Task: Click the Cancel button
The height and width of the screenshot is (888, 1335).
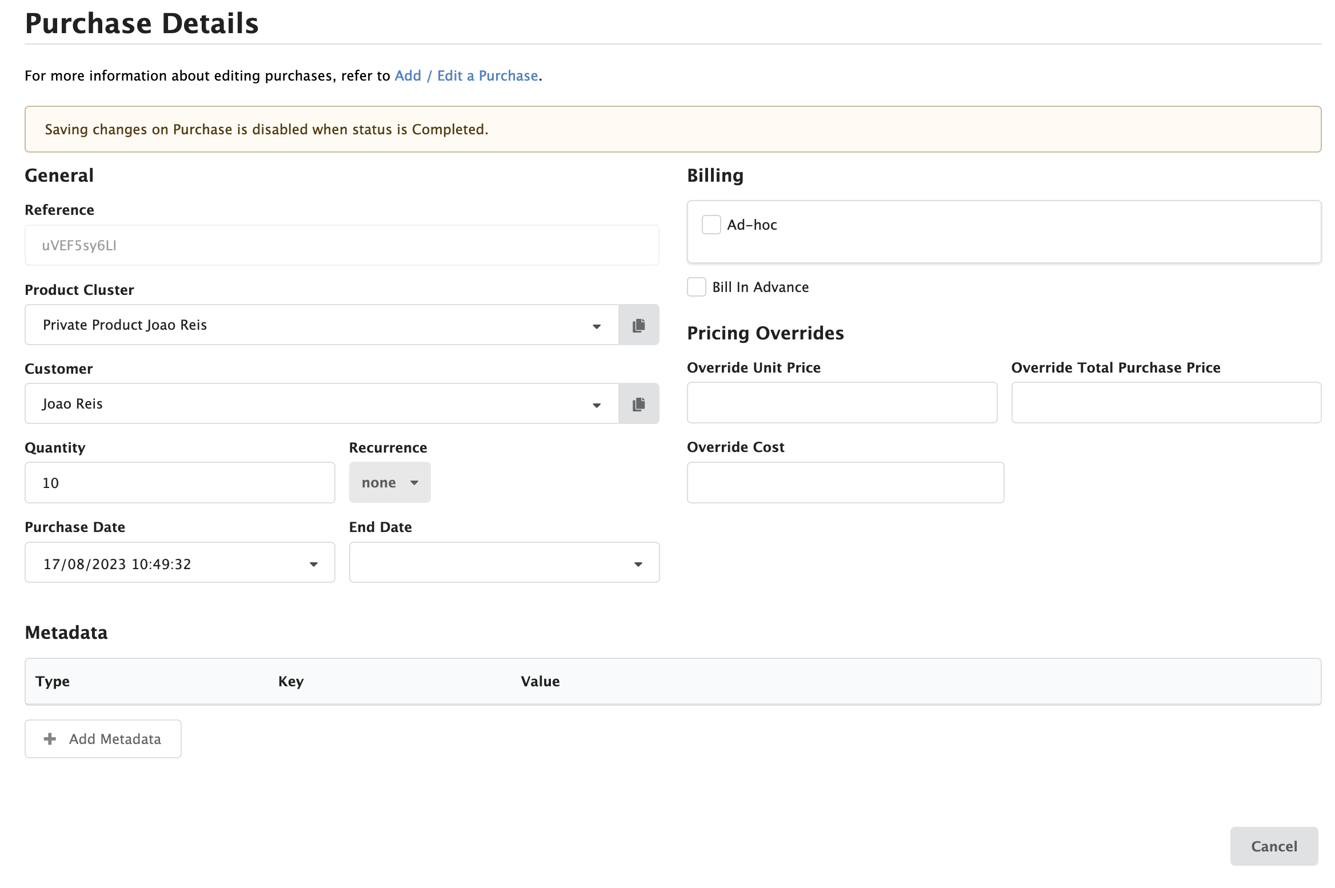Action: (1274, 846)
